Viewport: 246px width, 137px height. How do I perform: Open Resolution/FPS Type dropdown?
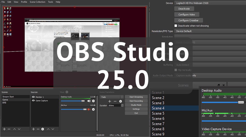coord(210,31)
